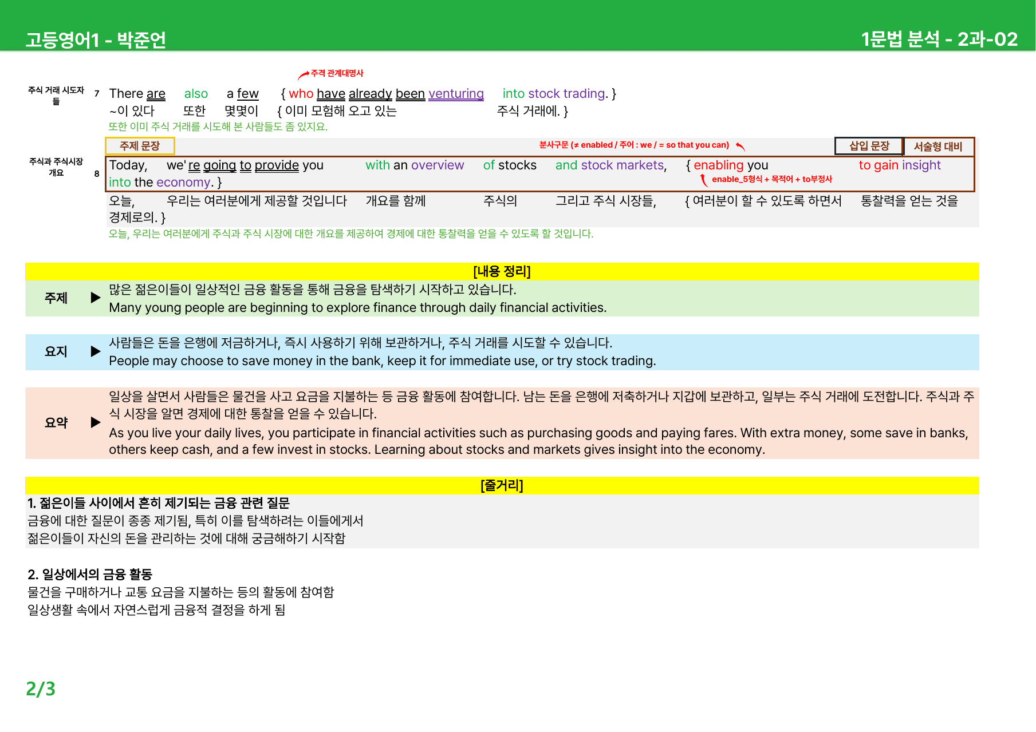Click the '삽입 문장' boxed label
The width and height of the screenshot is (1036, 732).
(x=869, y=146)
